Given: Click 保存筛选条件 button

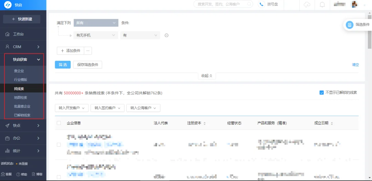Looking at the screenshot, I should pos(87,65).
